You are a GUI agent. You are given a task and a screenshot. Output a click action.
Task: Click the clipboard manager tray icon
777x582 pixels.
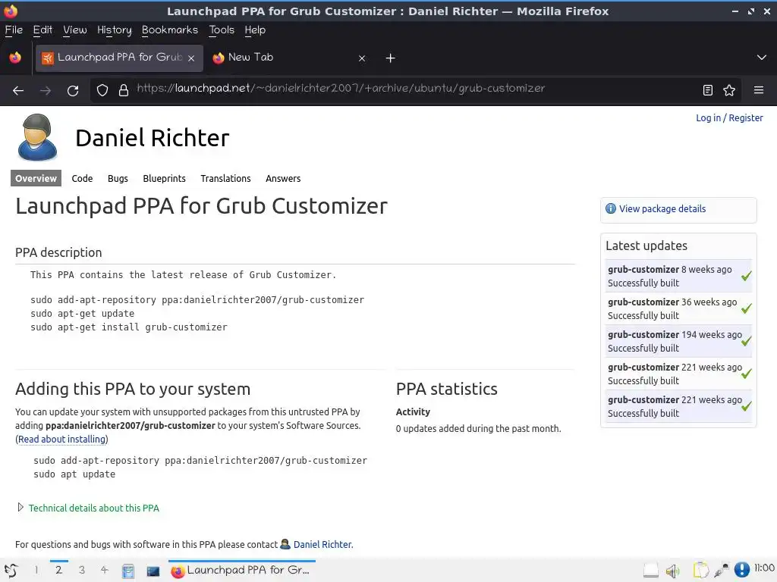(700, 571)
